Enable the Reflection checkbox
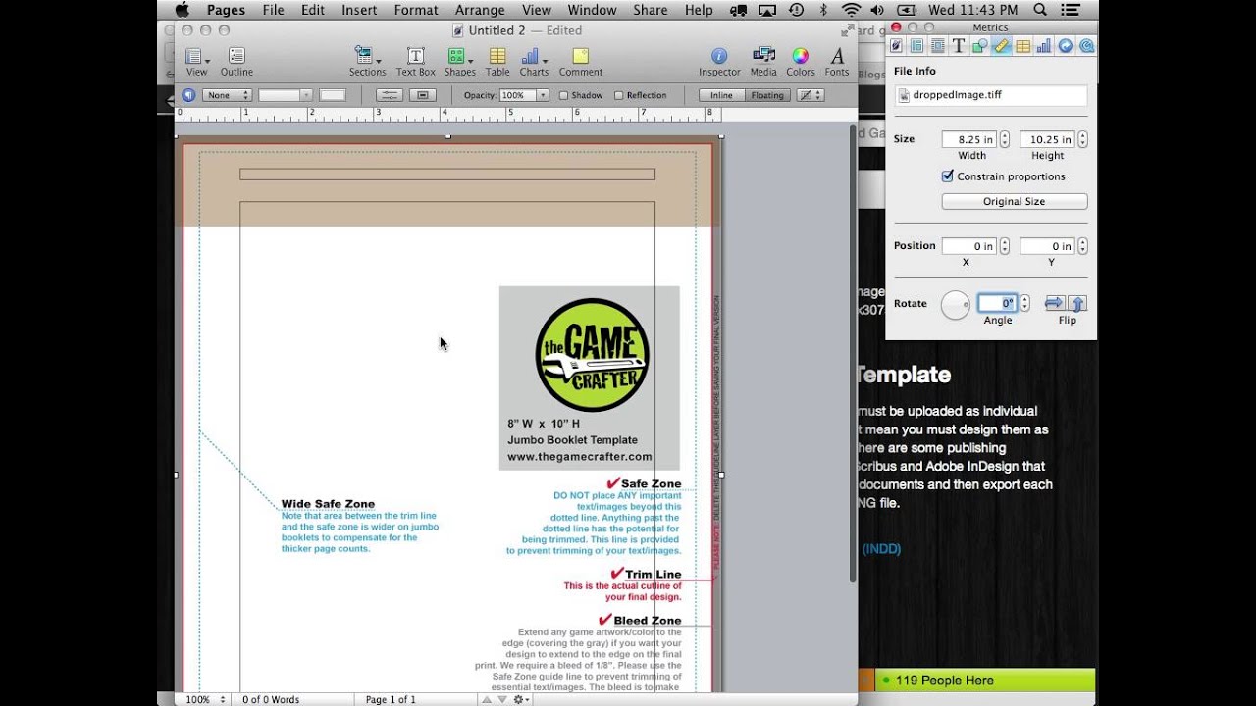 [x=618, y=95]
